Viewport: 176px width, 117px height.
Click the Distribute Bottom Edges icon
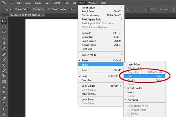tap(128, 9)
